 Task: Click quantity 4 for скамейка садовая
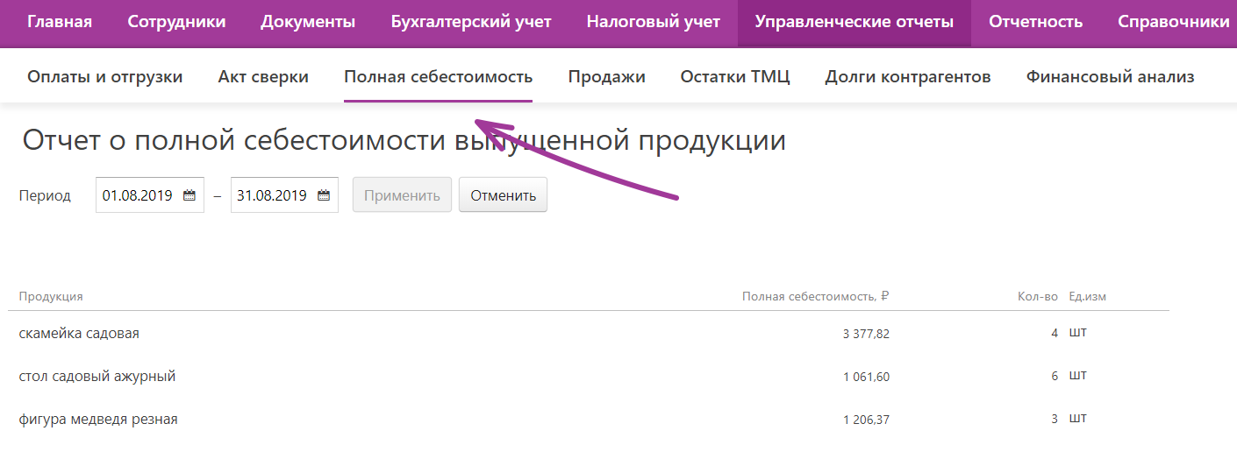click(1055, 333)
